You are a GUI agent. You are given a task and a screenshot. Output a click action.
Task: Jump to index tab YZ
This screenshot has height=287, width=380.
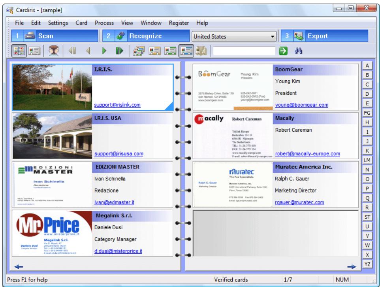click(x=367, y=264)
